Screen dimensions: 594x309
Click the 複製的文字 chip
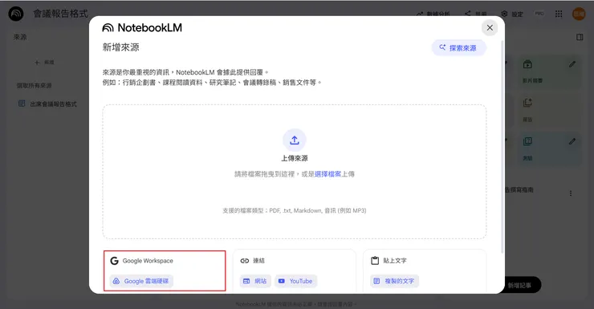coord(394,281)
